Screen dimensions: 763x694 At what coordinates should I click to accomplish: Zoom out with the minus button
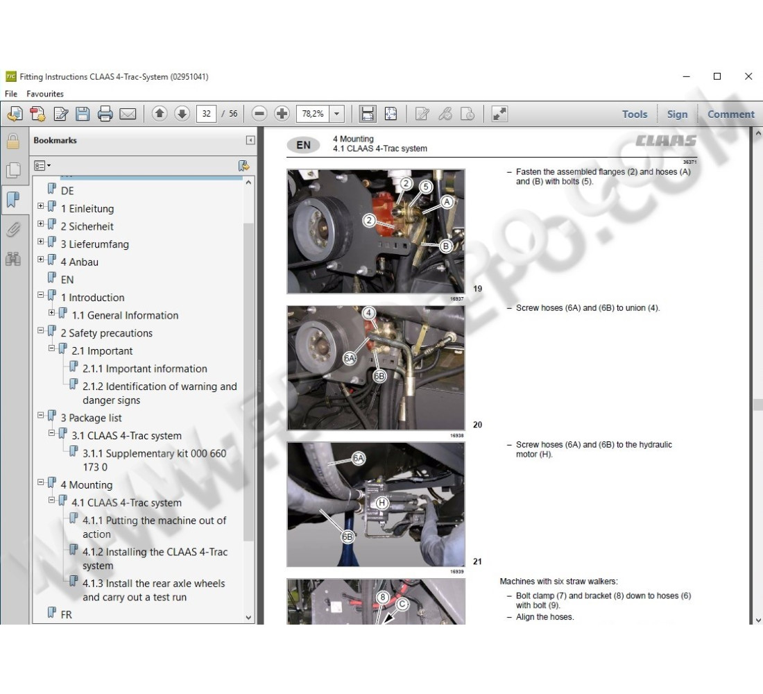[x=260, y=114]
